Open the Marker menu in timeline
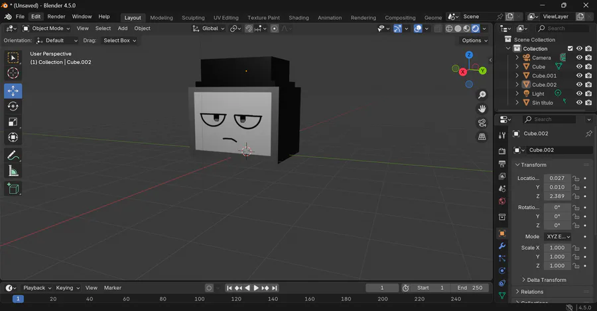The image size is (597, 311). pyautogui.click(x=113, y=288)
